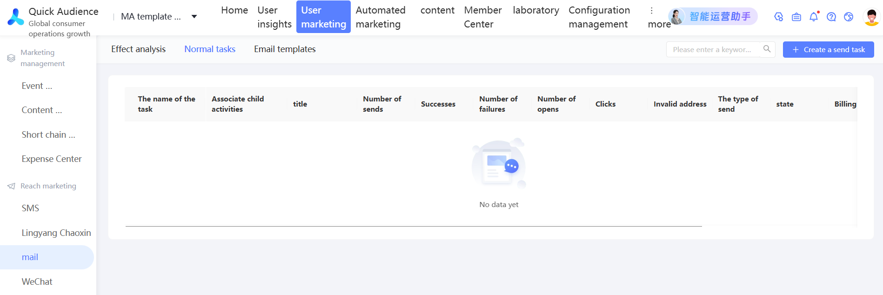Open Expense Center in sidebar

tap(52, 159)
